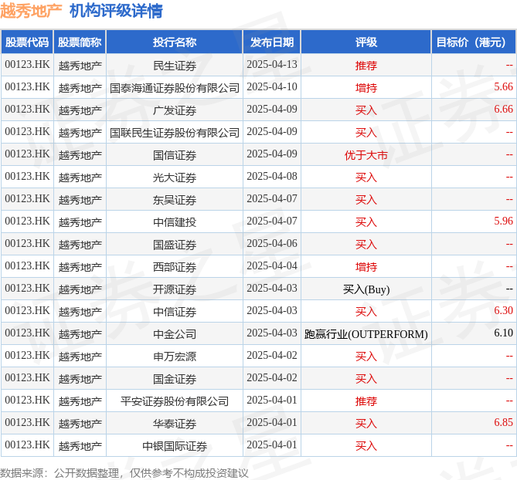The image size is (517, 480).
Task: Click the 越秀地产 orange title text
Action: click(x=31, y=11)
